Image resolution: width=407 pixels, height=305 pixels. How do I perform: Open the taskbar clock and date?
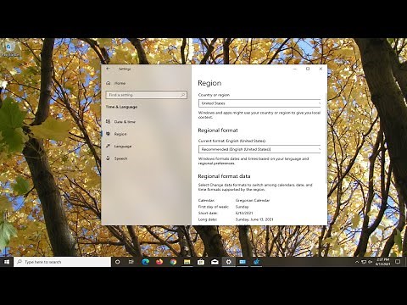click(x=382, y=262)
